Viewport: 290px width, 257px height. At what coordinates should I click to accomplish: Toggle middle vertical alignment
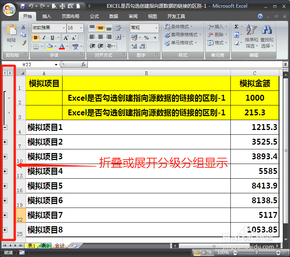[x=101, y=28]
